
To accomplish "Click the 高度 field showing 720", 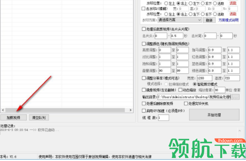I will click(x=232, y=78).
